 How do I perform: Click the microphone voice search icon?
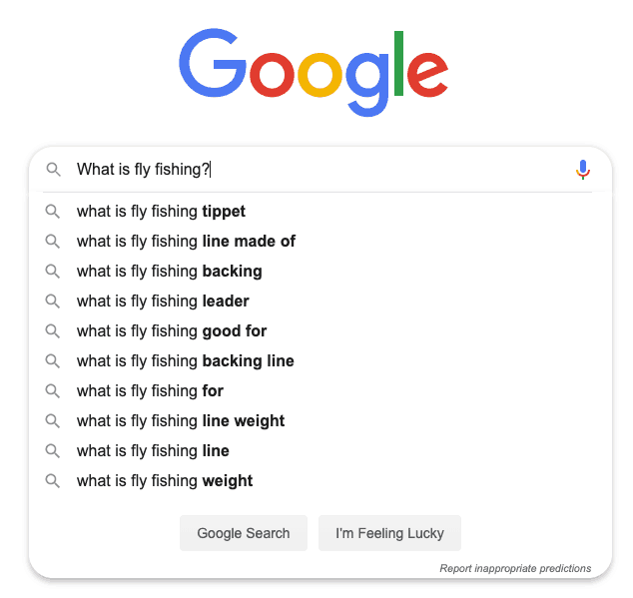click(583, 170)
